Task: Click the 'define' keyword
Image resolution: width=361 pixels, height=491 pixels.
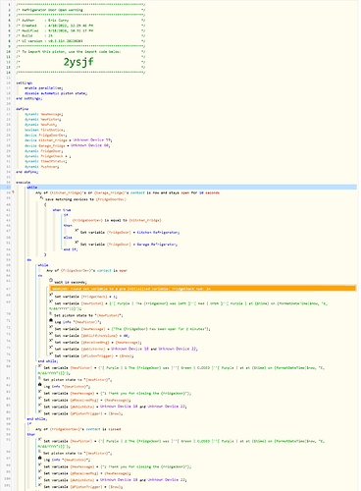Action: pyautogui.click(x=23, y=109)
